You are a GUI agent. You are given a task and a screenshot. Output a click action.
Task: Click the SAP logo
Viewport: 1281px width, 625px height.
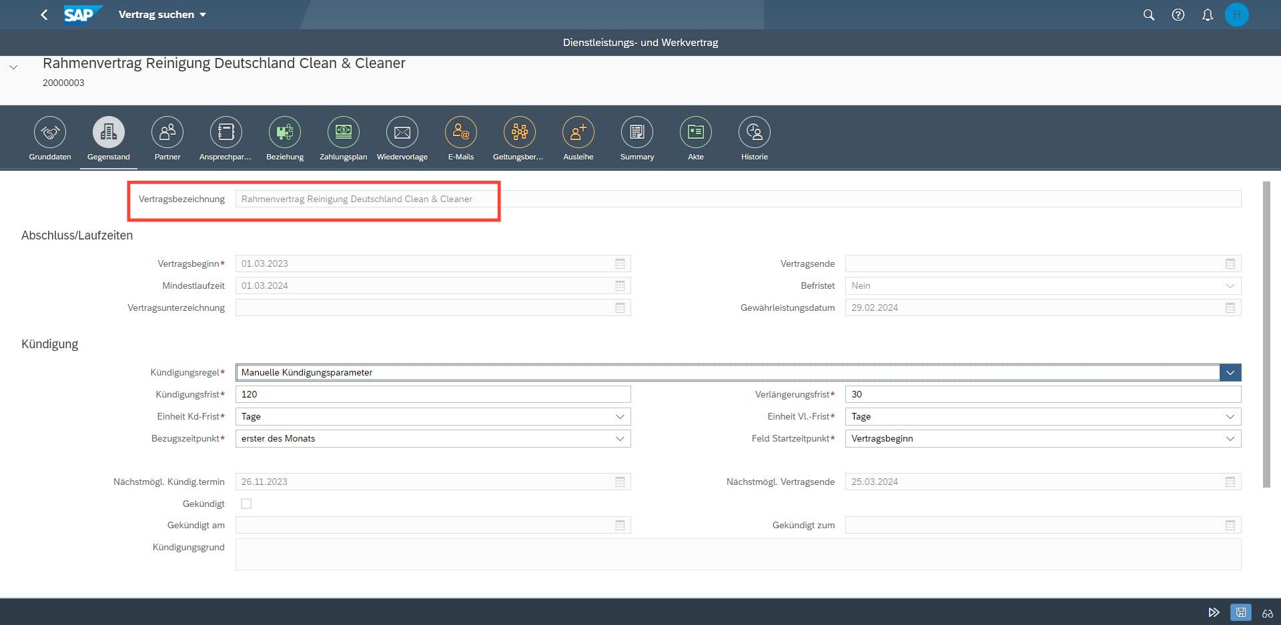pyautogui.click(x=83, y=14)
